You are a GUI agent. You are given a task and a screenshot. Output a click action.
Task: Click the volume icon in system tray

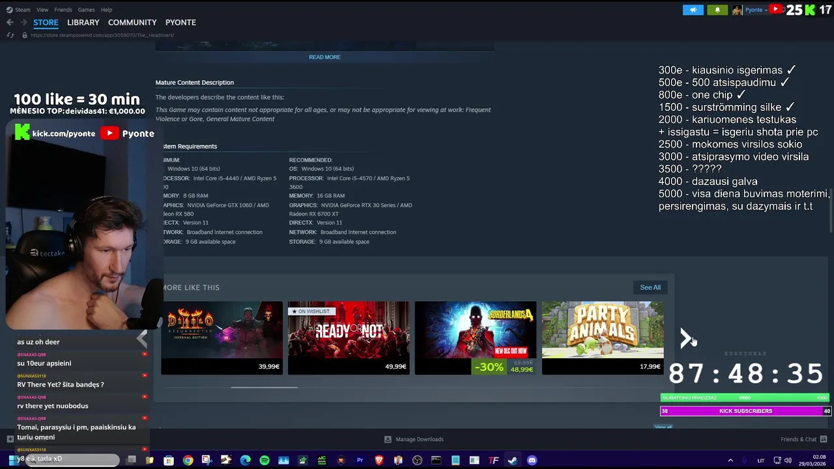pyautogui.click(x=788, y=461)
